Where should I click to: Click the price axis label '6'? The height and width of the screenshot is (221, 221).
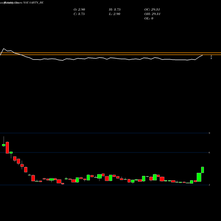209,152
